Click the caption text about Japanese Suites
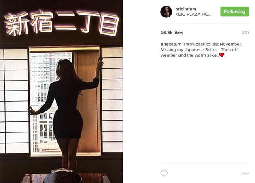The width and height of the screenshot is (255, 183). tap(201, 50)
